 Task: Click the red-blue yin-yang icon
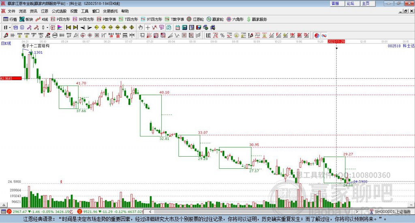(317, 35)
